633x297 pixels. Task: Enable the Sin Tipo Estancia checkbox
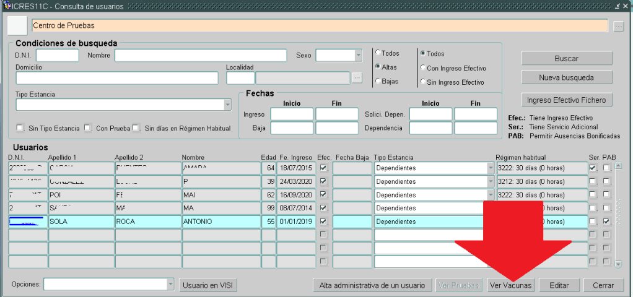(20, 128)
